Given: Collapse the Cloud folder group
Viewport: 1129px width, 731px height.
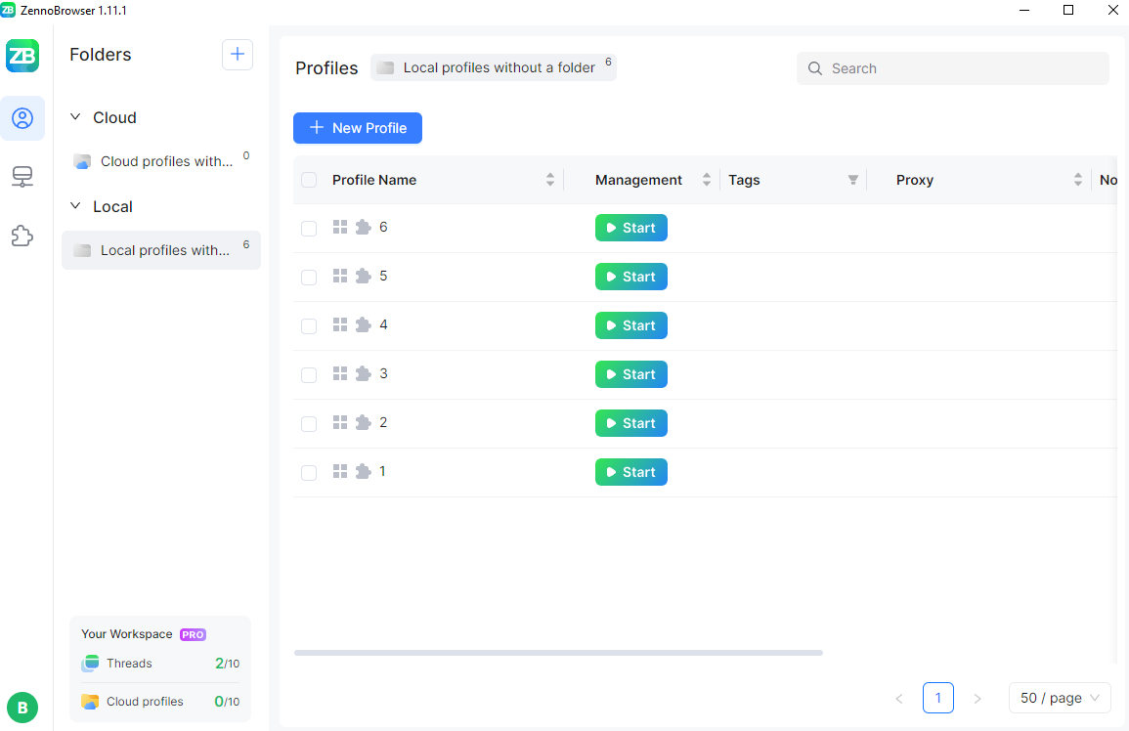Looking at the screenshot, I should [x=75, y=117].
